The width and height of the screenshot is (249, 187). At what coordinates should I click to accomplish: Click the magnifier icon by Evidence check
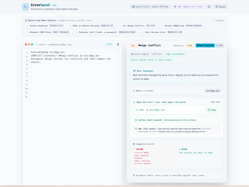[134, 175]
